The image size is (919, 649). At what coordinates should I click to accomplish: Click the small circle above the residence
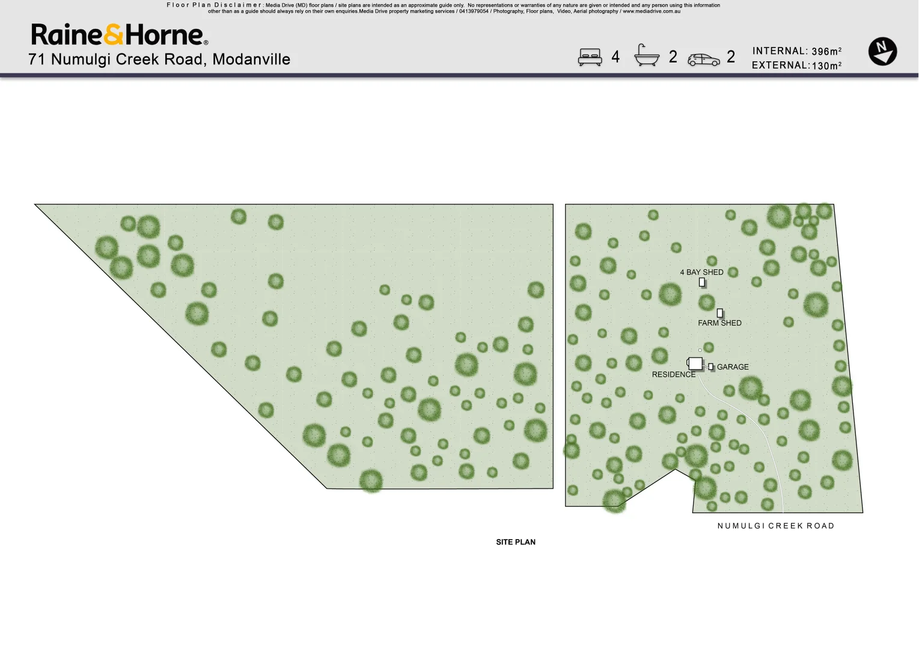pos(700,350)
